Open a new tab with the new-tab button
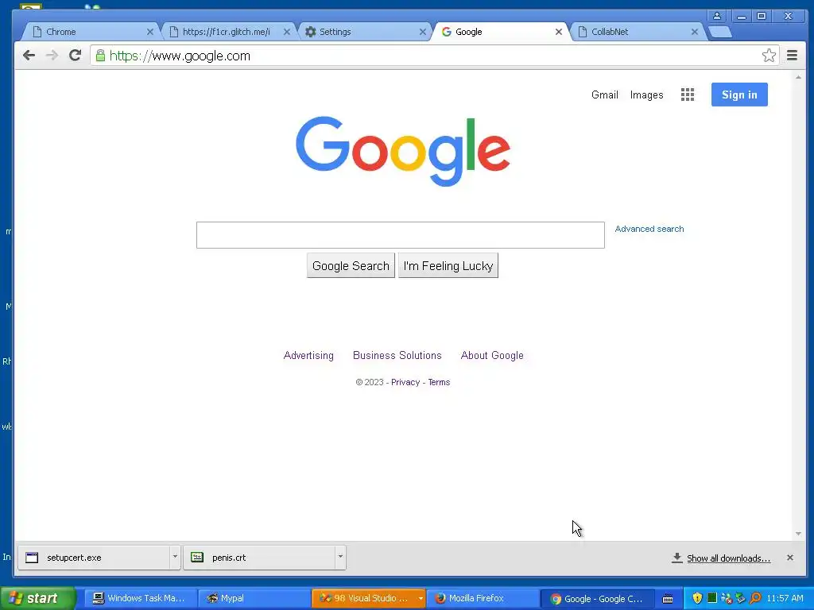Viewport: 814px width, 610px height. [720, 32]
